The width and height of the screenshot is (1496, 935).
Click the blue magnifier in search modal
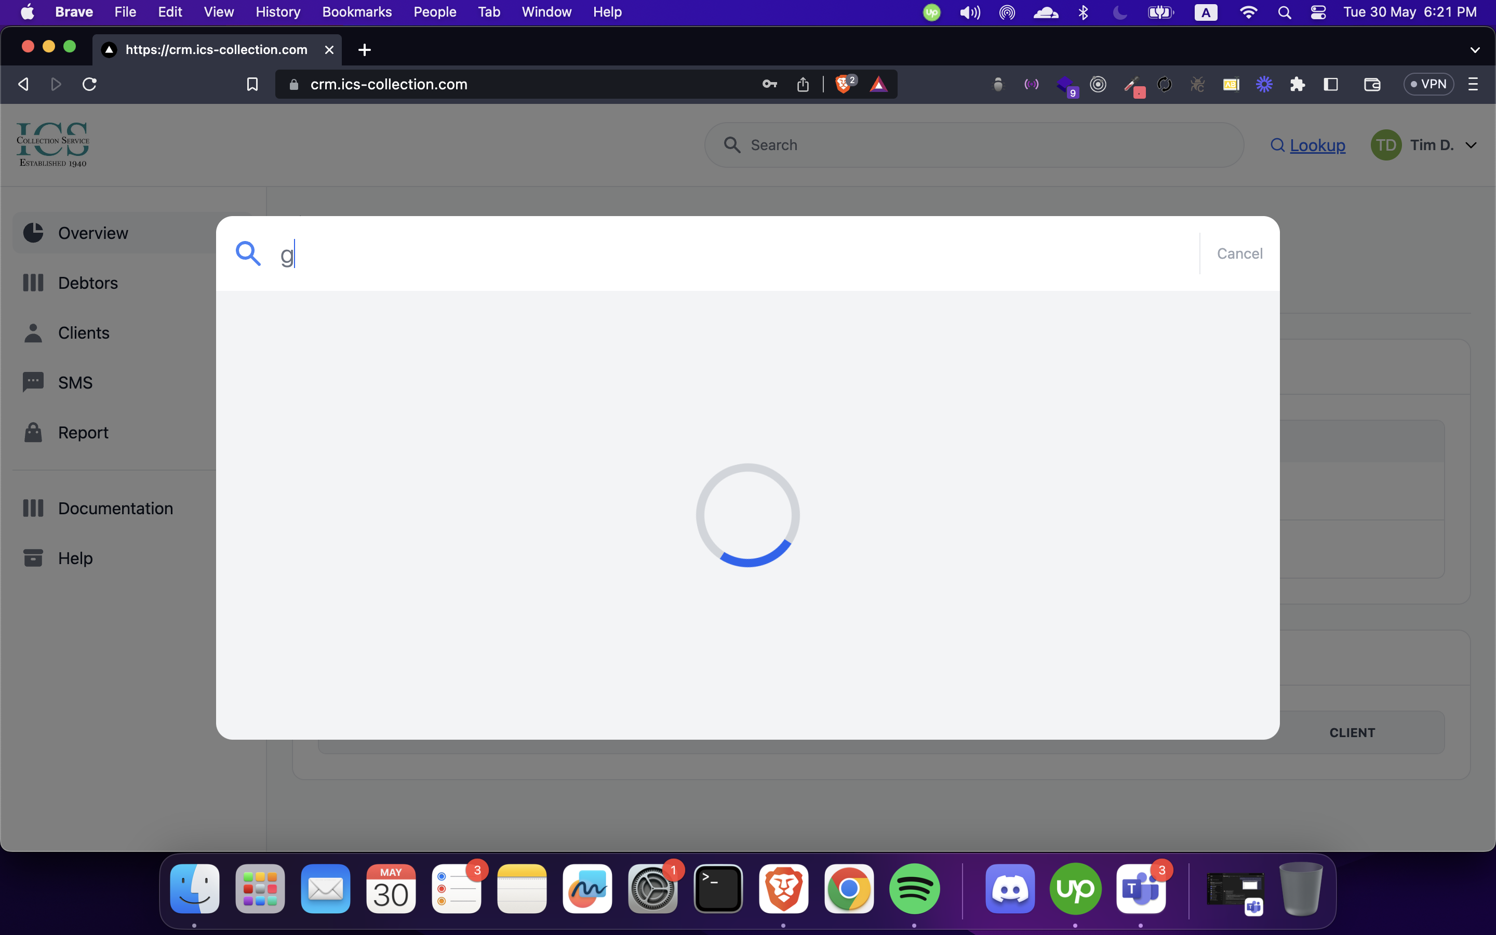point(248,253)
